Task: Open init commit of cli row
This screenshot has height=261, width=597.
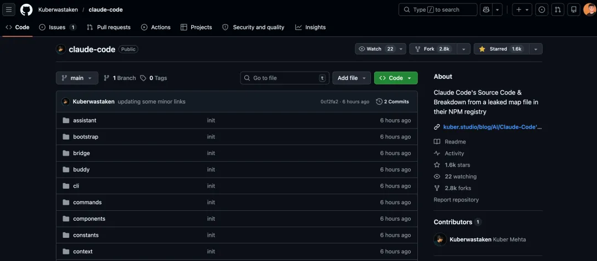Action: point(211,186)
